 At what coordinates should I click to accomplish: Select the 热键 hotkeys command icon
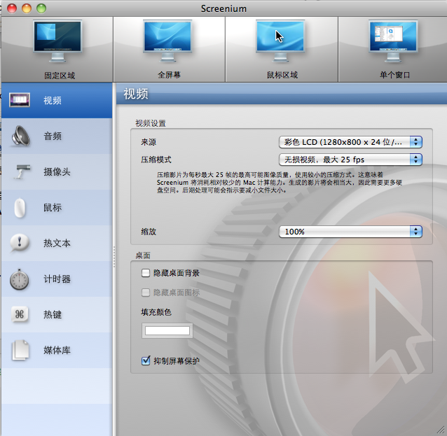[20, 315]
